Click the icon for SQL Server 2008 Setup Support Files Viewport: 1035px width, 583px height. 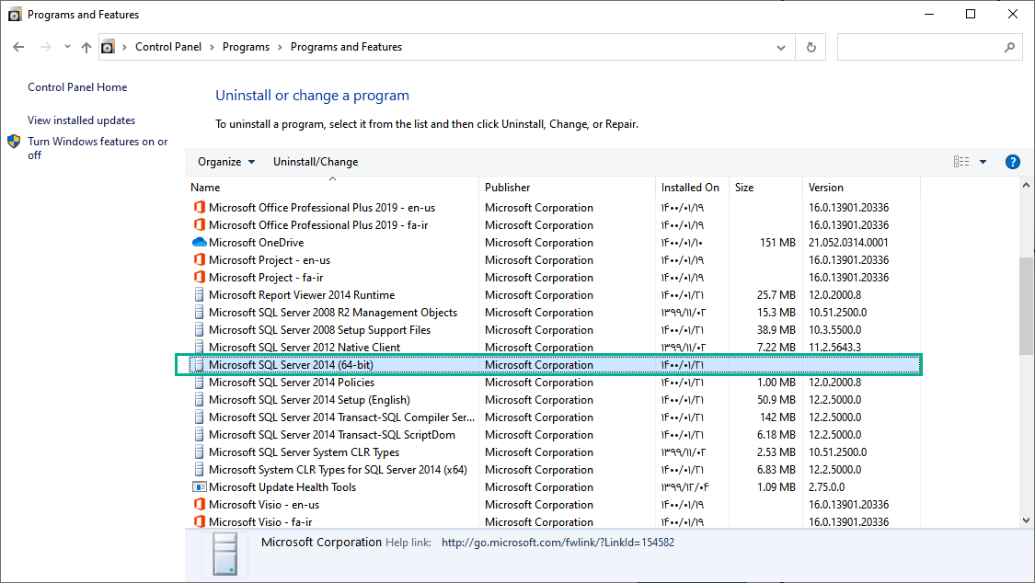pyautogui.click(x=199, y=330)
